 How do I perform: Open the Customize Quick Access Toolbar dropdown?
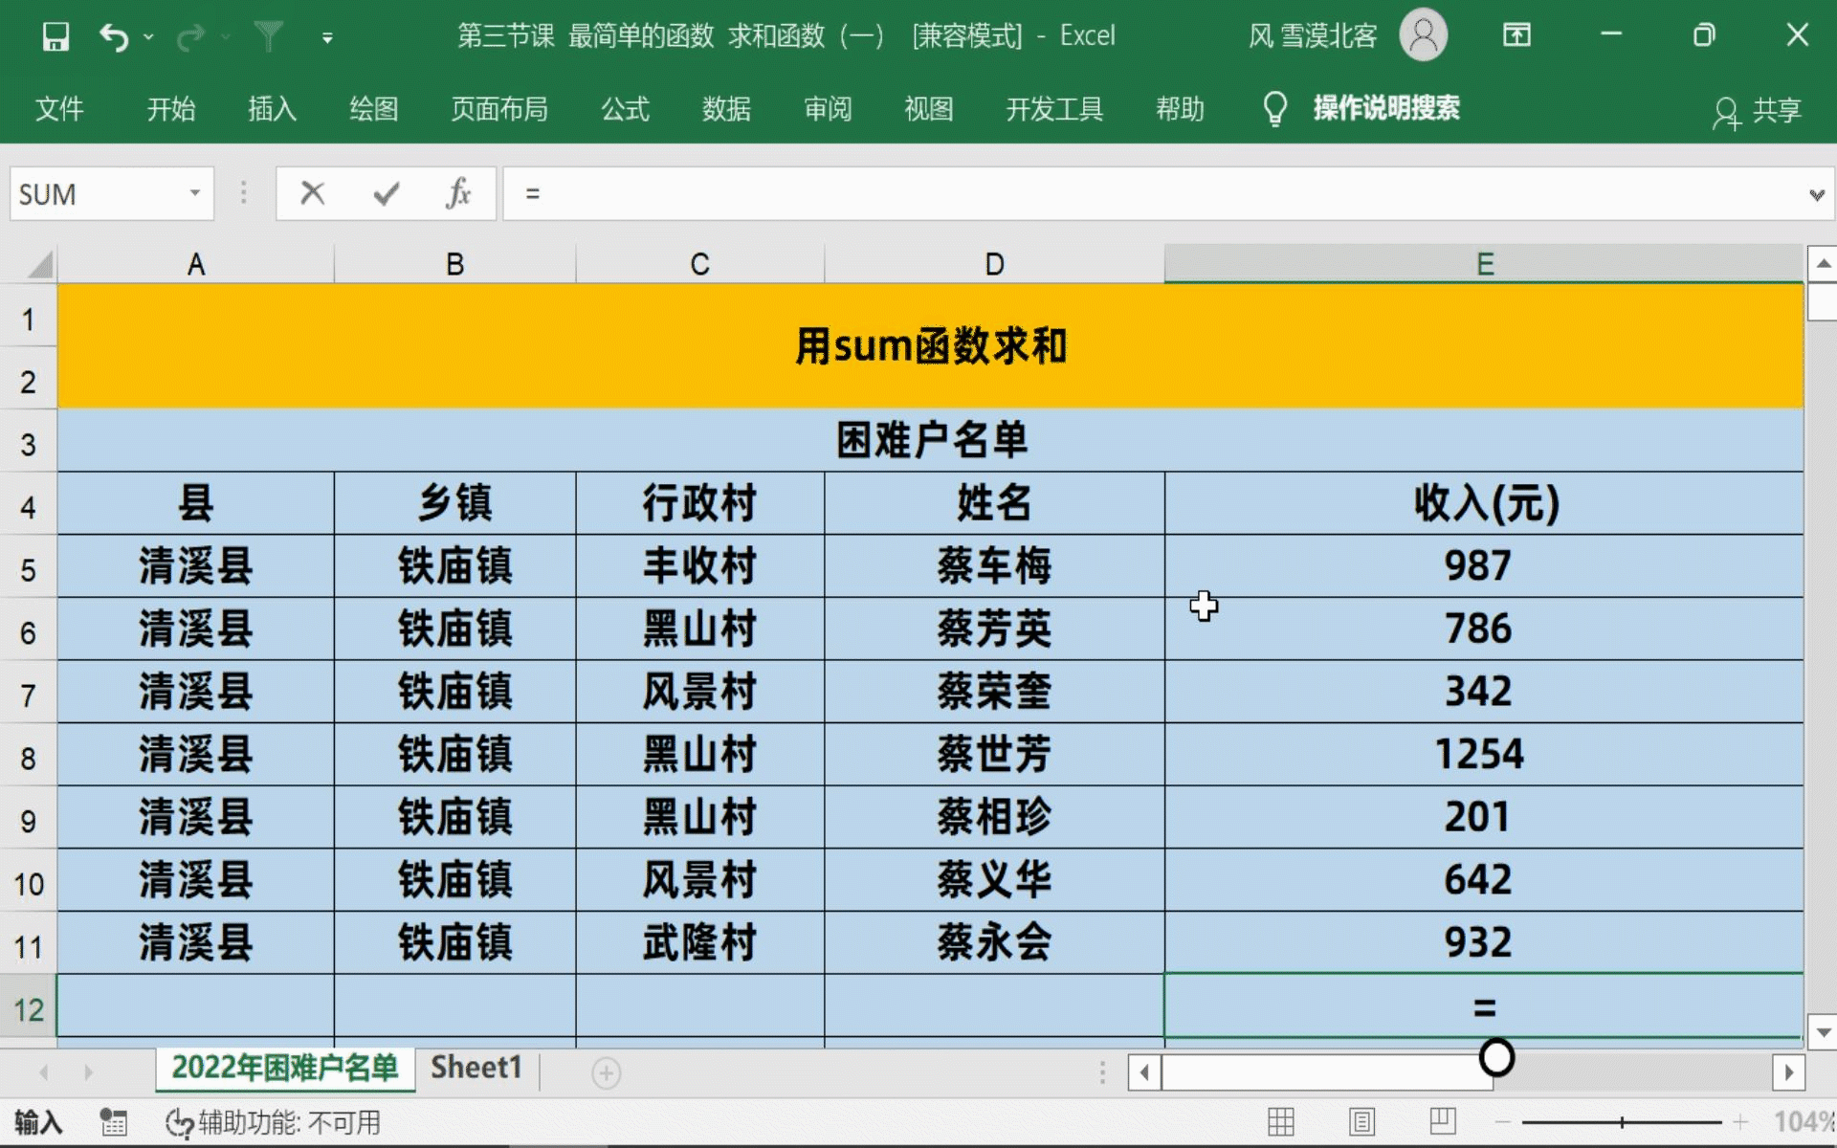tap(327, 38)
